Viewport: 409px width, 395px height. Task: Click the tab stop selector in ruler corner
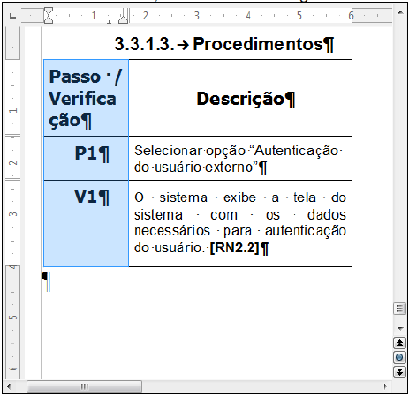[12, 16]
